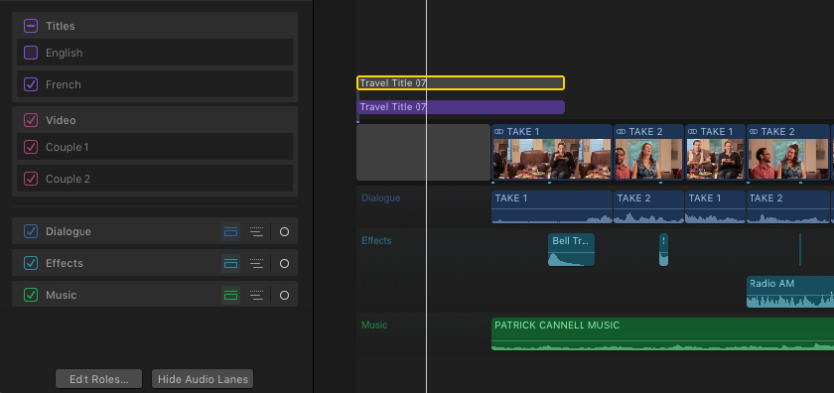Click the Edit Roles button
The width and height of the screenshot is (834, 393).
point(99,379)
